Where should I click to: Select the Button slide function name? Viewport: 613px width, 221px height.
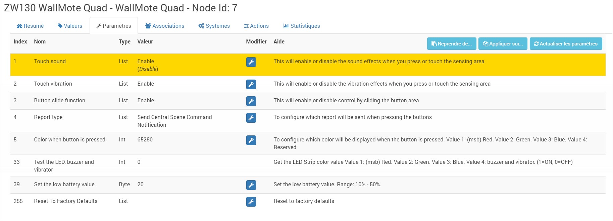pyautogui.click(x=59, y=100)
